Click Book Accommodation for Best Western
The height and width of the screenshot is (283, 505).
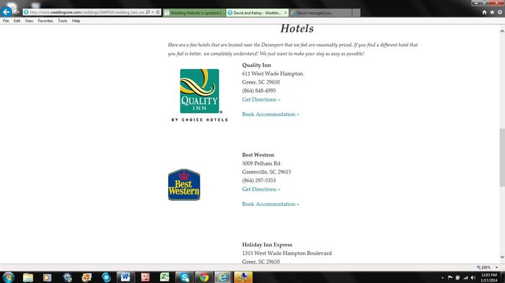pyautogui.click(x=271, y=205)
